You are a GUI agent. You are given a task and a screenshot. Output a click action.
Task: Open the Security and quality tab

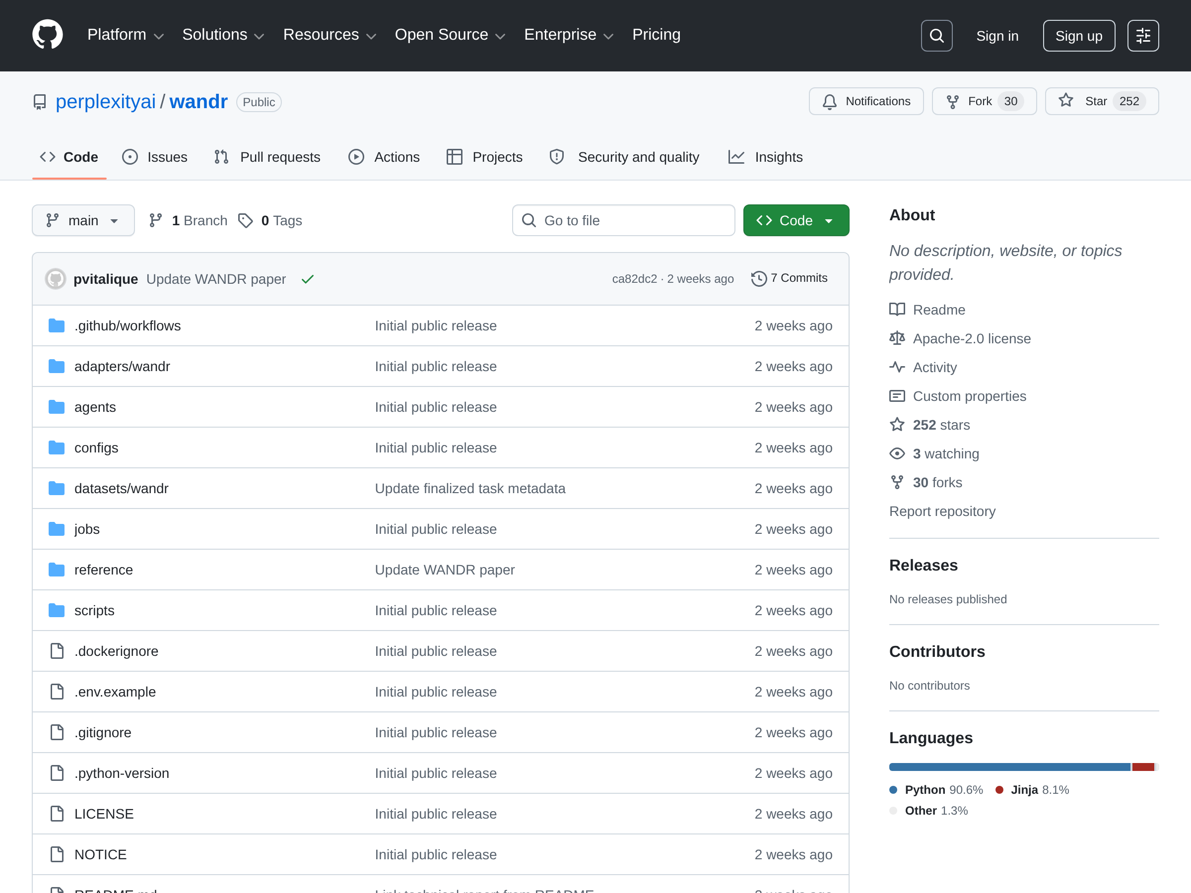tap(625, 157)
